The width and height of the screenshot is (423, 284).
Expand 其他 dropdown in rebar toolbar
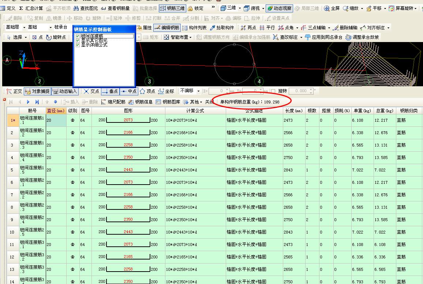[x=201, y=102]
